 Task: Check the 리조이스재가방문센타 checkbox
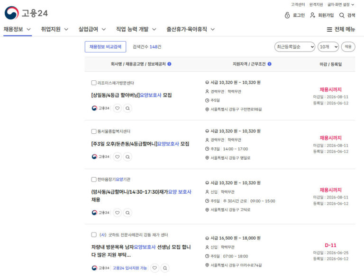[x=94, y=83]
